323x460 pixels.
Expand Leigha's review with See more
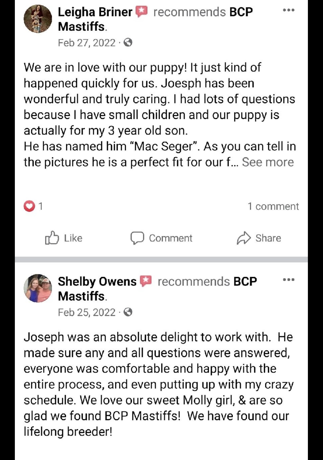point(268,162)
